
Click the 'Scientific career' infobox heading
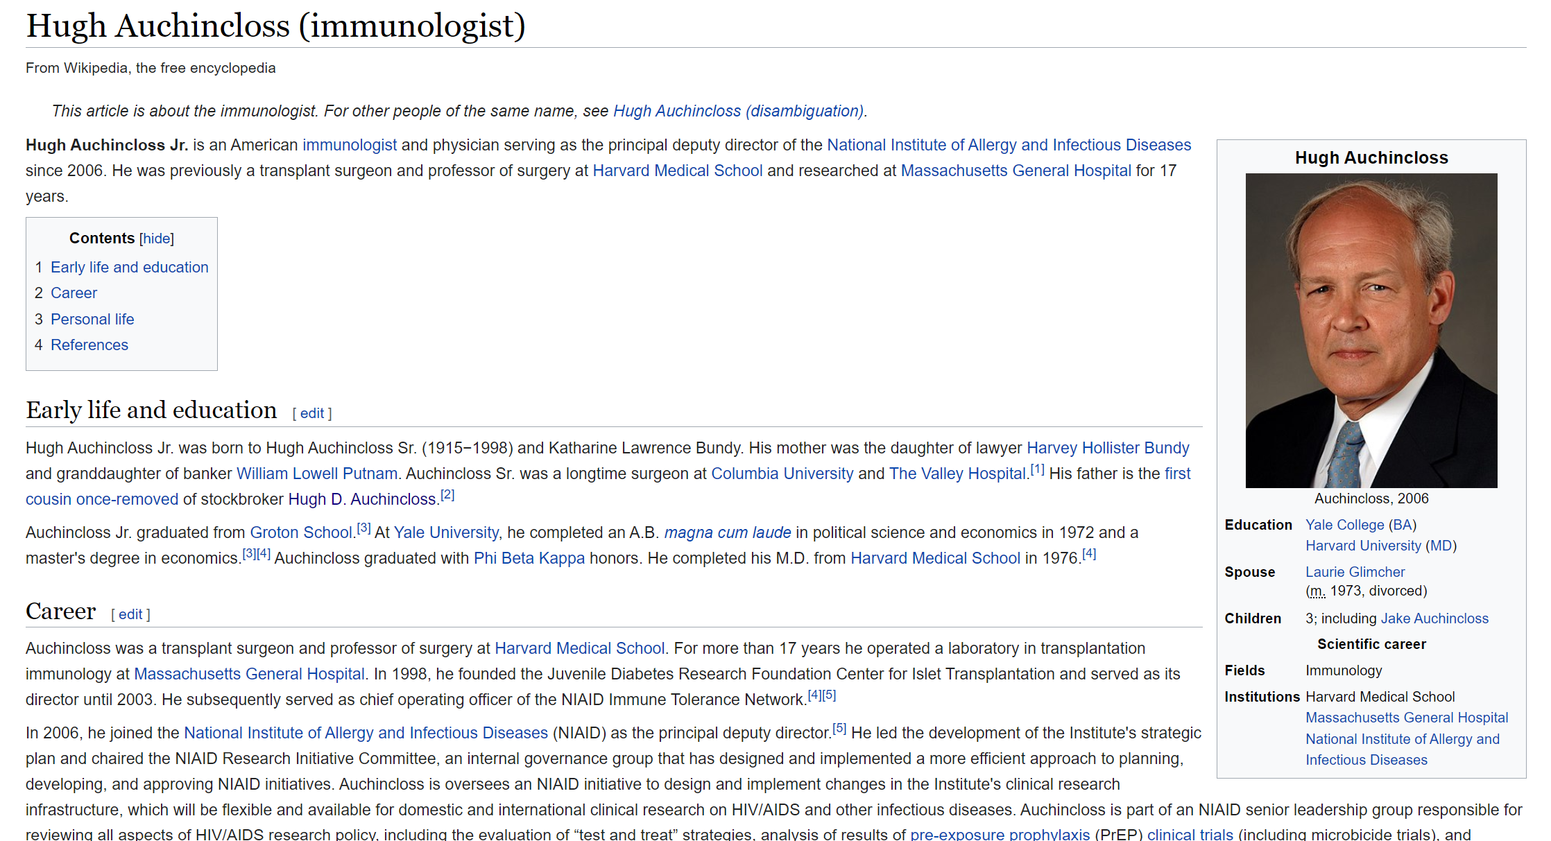click(1371, 644)
